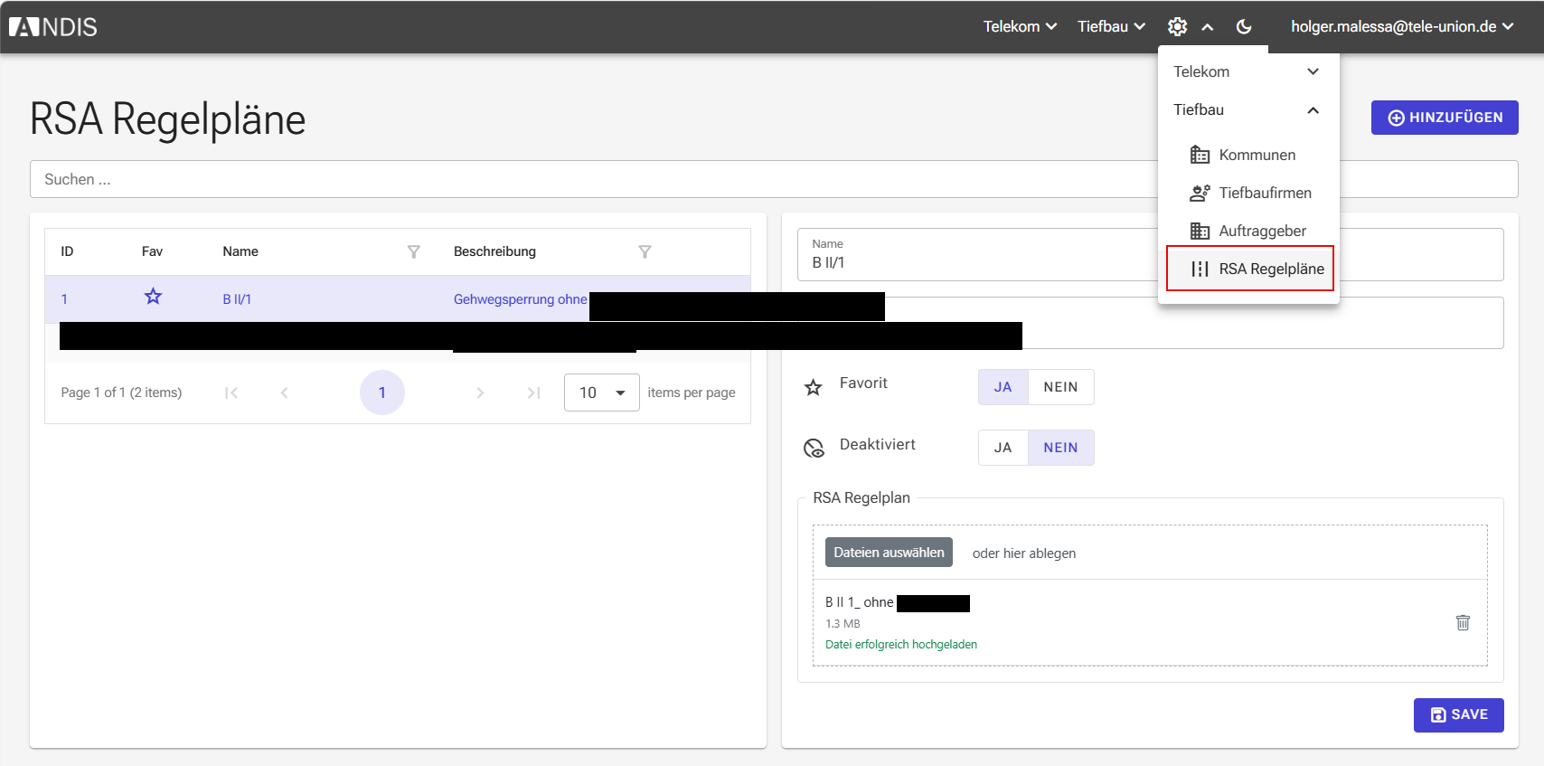Delete the uploaded file with trash icon
Image resolution: width=1544 pixels, height=766 pixels.
(1463, 622)
